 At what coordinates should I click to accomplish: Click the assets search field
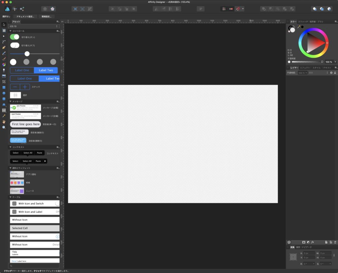[x=34, y=266]
